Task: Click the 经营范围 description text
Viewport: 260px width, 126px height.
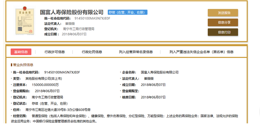Action: (125, 118)
